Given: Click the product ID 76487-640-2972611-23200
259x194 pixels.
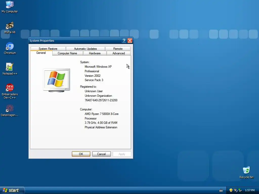Looking at the screenshot, I should pos(101,100).
